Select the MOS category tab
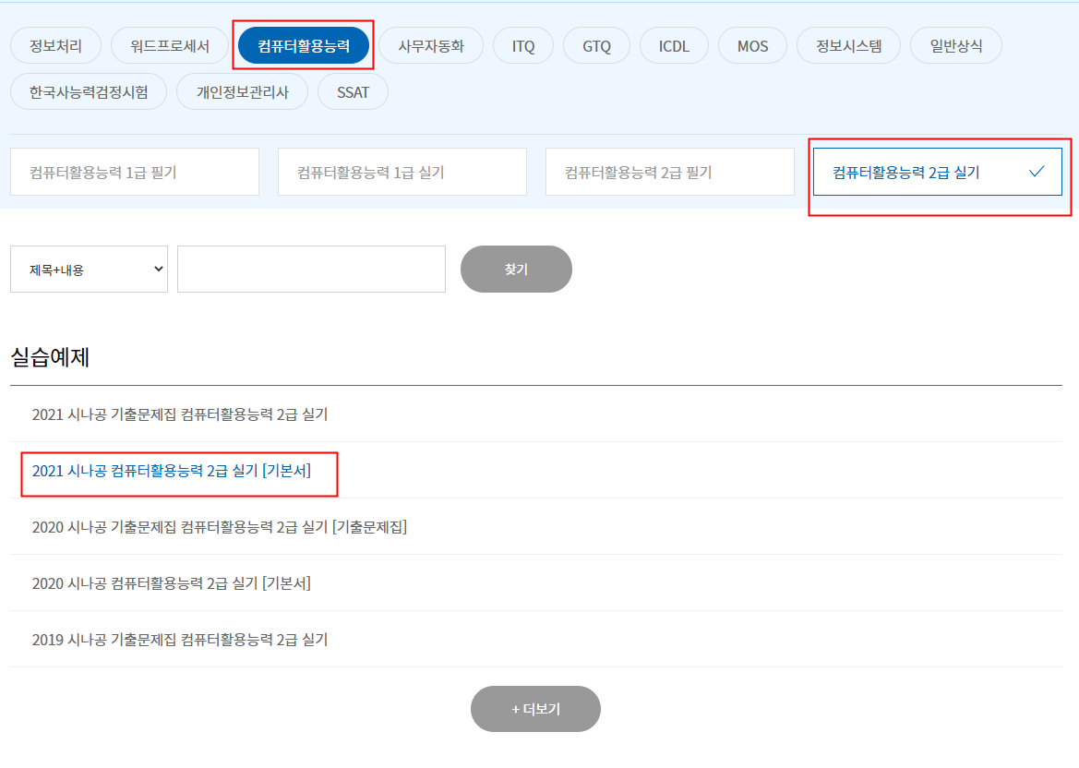Viewport: 1079px width, 768px height. pos(752,46)
